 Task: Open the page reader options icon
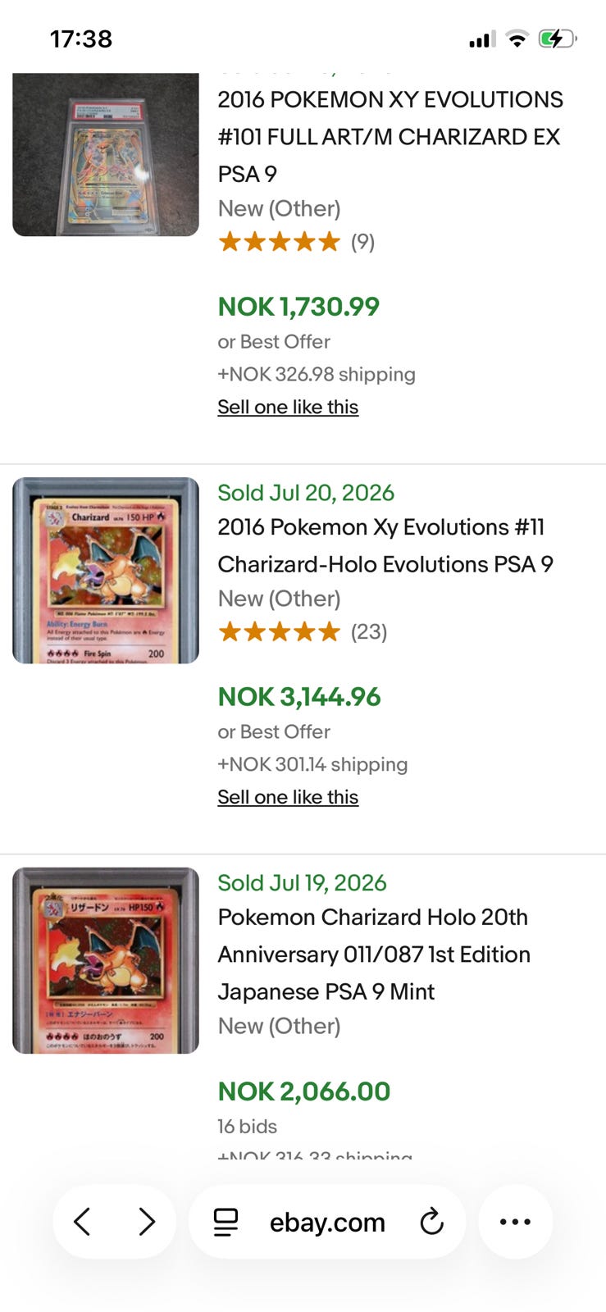click(226, 1222)
